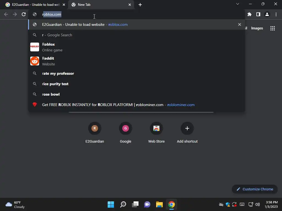Image resolution: width=282 pixels, height=211 pixels.
Task: Select the Reddit Website suggestion
Action: click(x=137, y=61)
